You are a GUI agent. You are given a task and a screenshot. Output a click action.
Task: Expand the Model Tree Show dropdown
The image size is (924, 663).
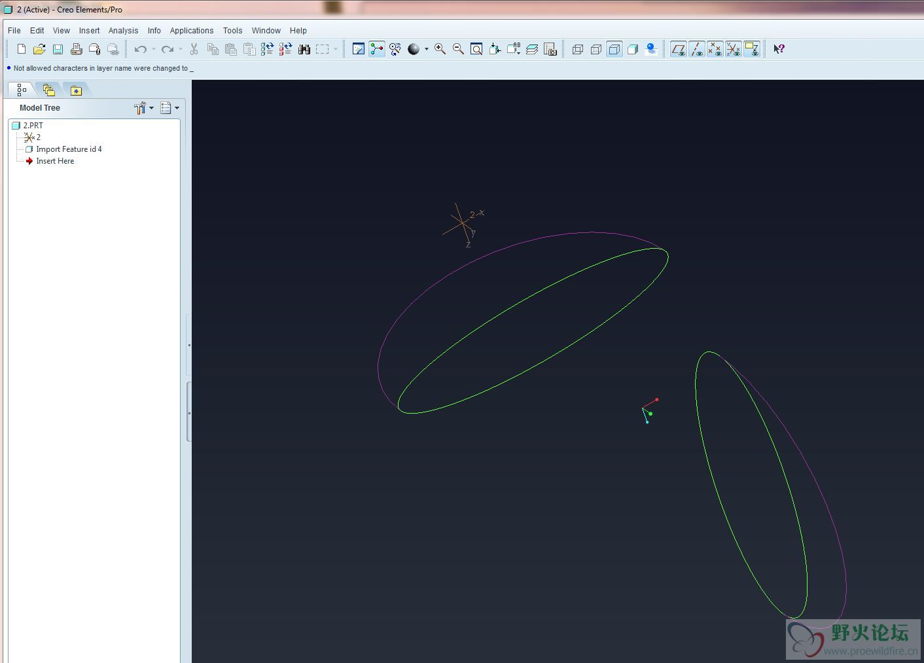169,108
